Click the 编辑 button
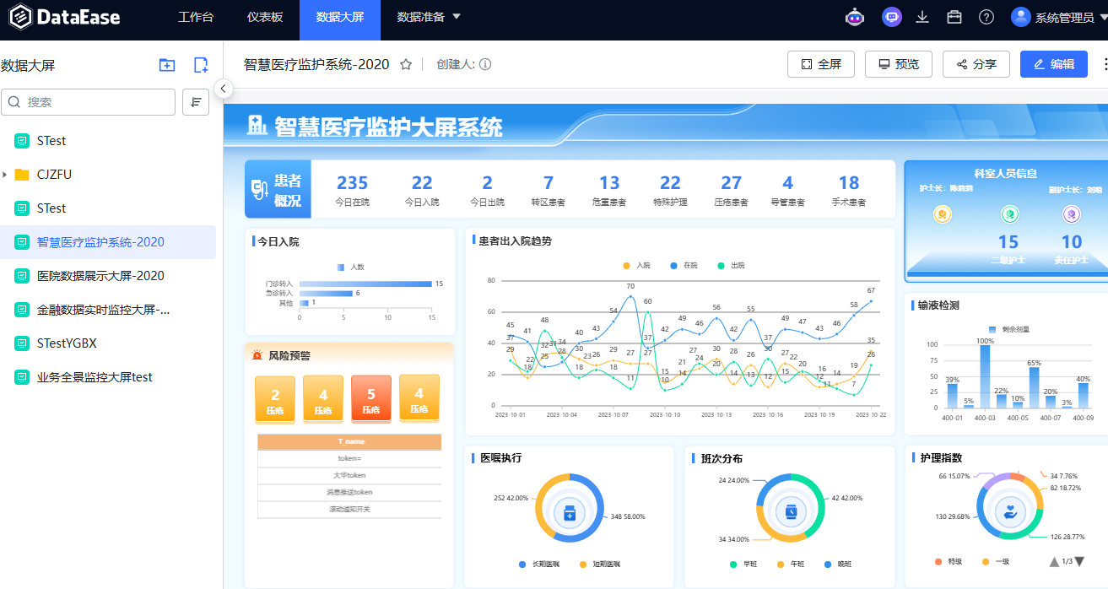 [x=1053, y=64]
